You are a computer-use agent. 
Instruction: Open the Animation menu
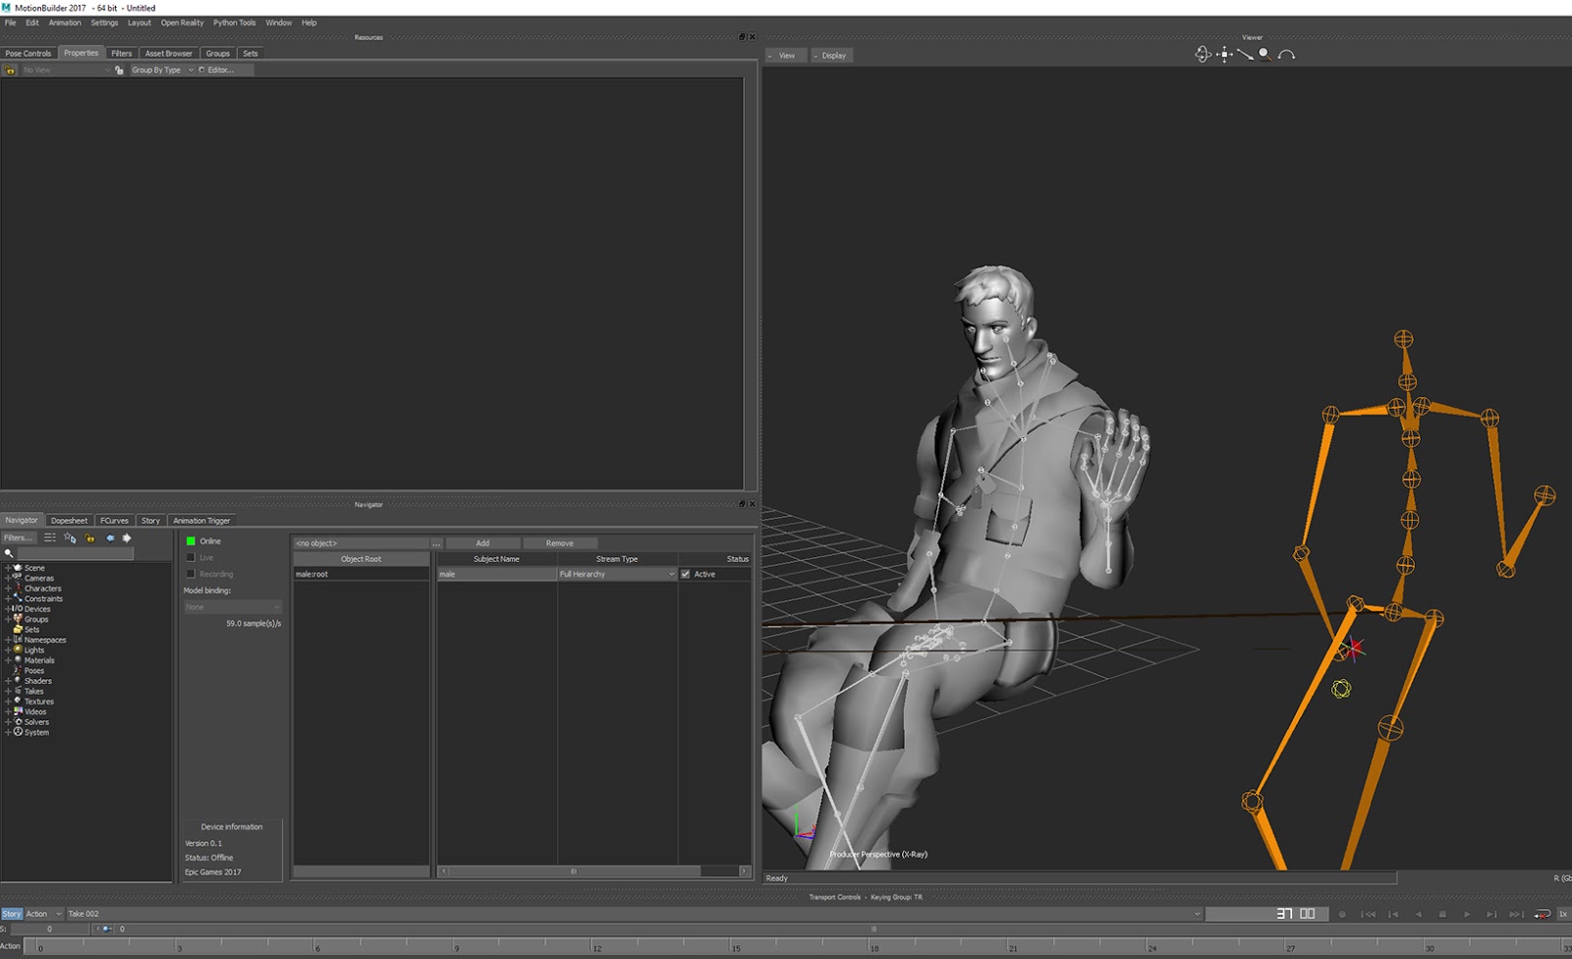coord(64,22)
